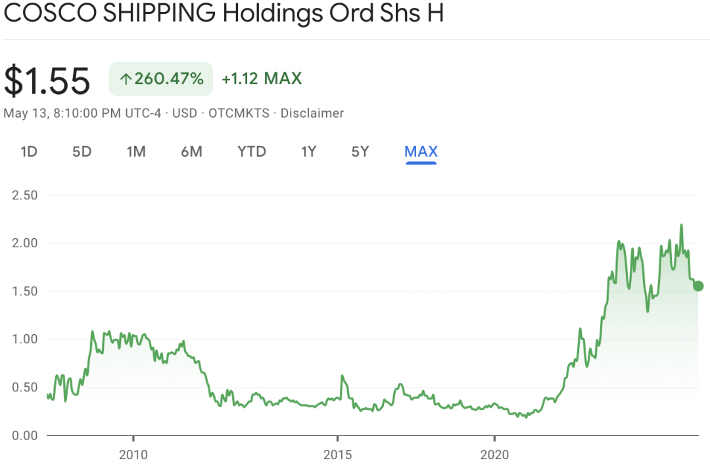Switch chart to YTD view

coord(252,152)
